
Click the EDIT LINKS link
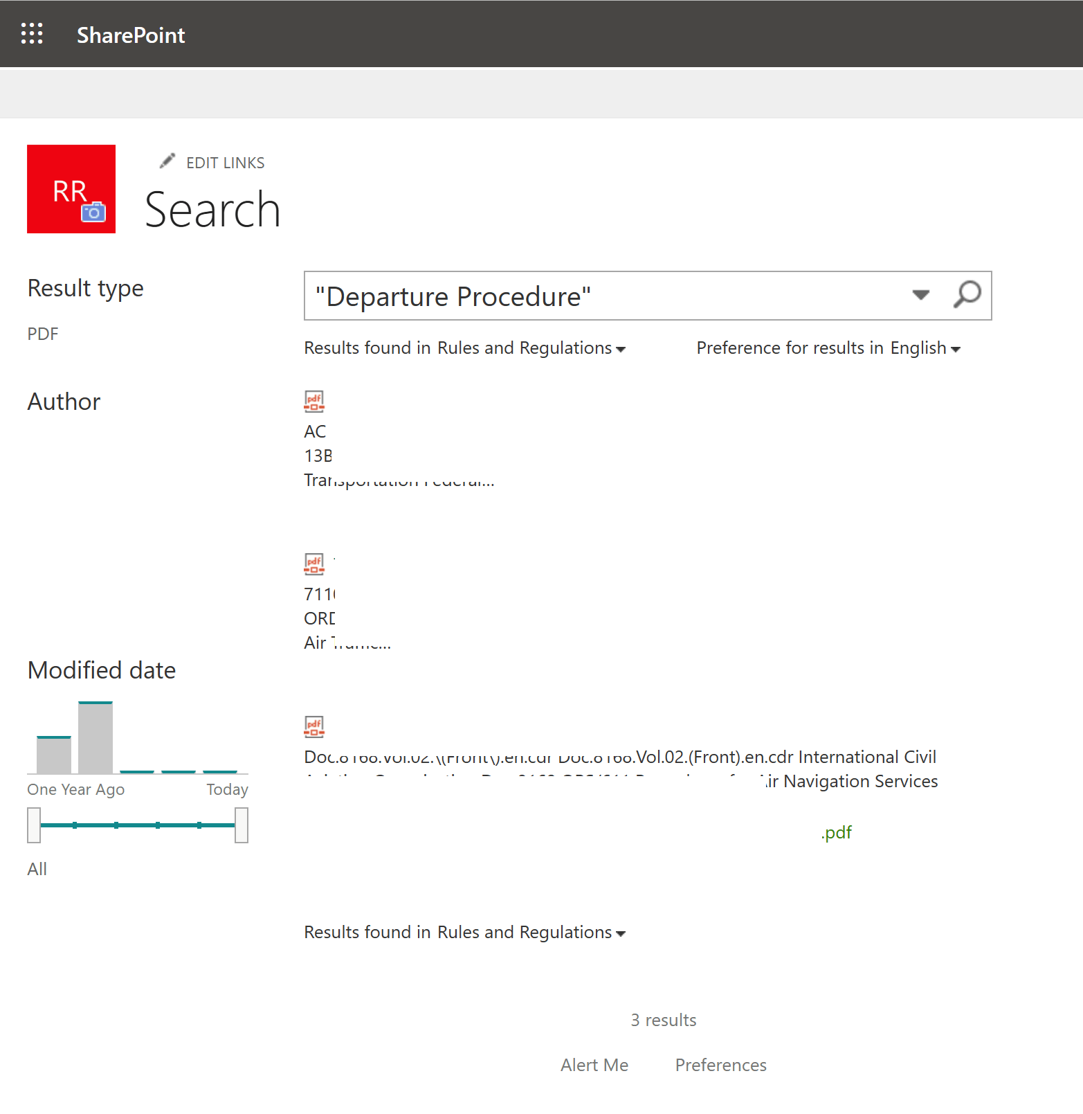(225, 163)
